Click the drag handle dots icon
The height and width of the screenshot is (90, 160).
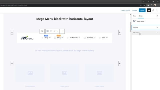pos(51,31)
